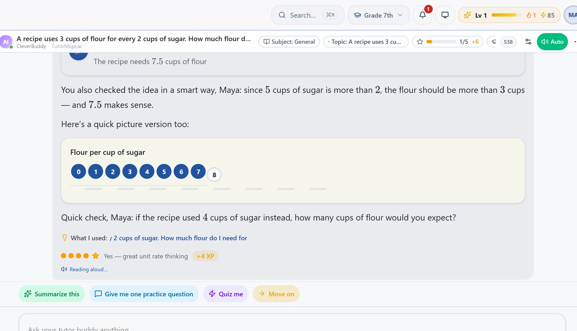Click the screen display monitor icon
The image size is (577, 331).
pyautogui.click(x=445, y=15)
